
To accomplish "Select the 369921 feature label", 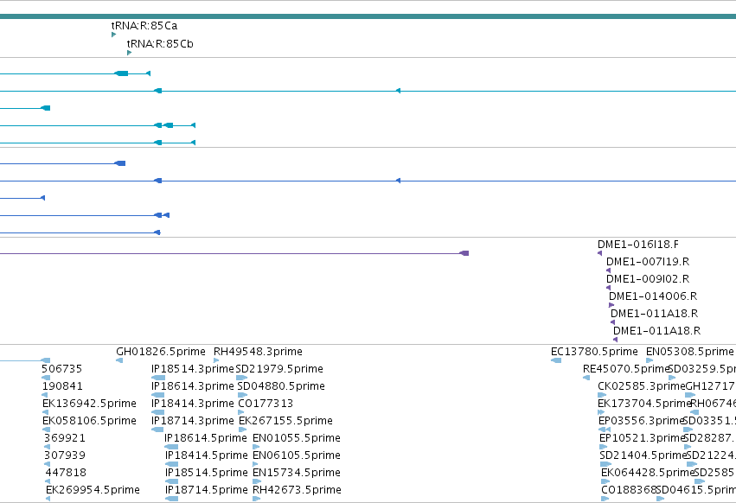I will pyautogui.click(x=65, y=438).
